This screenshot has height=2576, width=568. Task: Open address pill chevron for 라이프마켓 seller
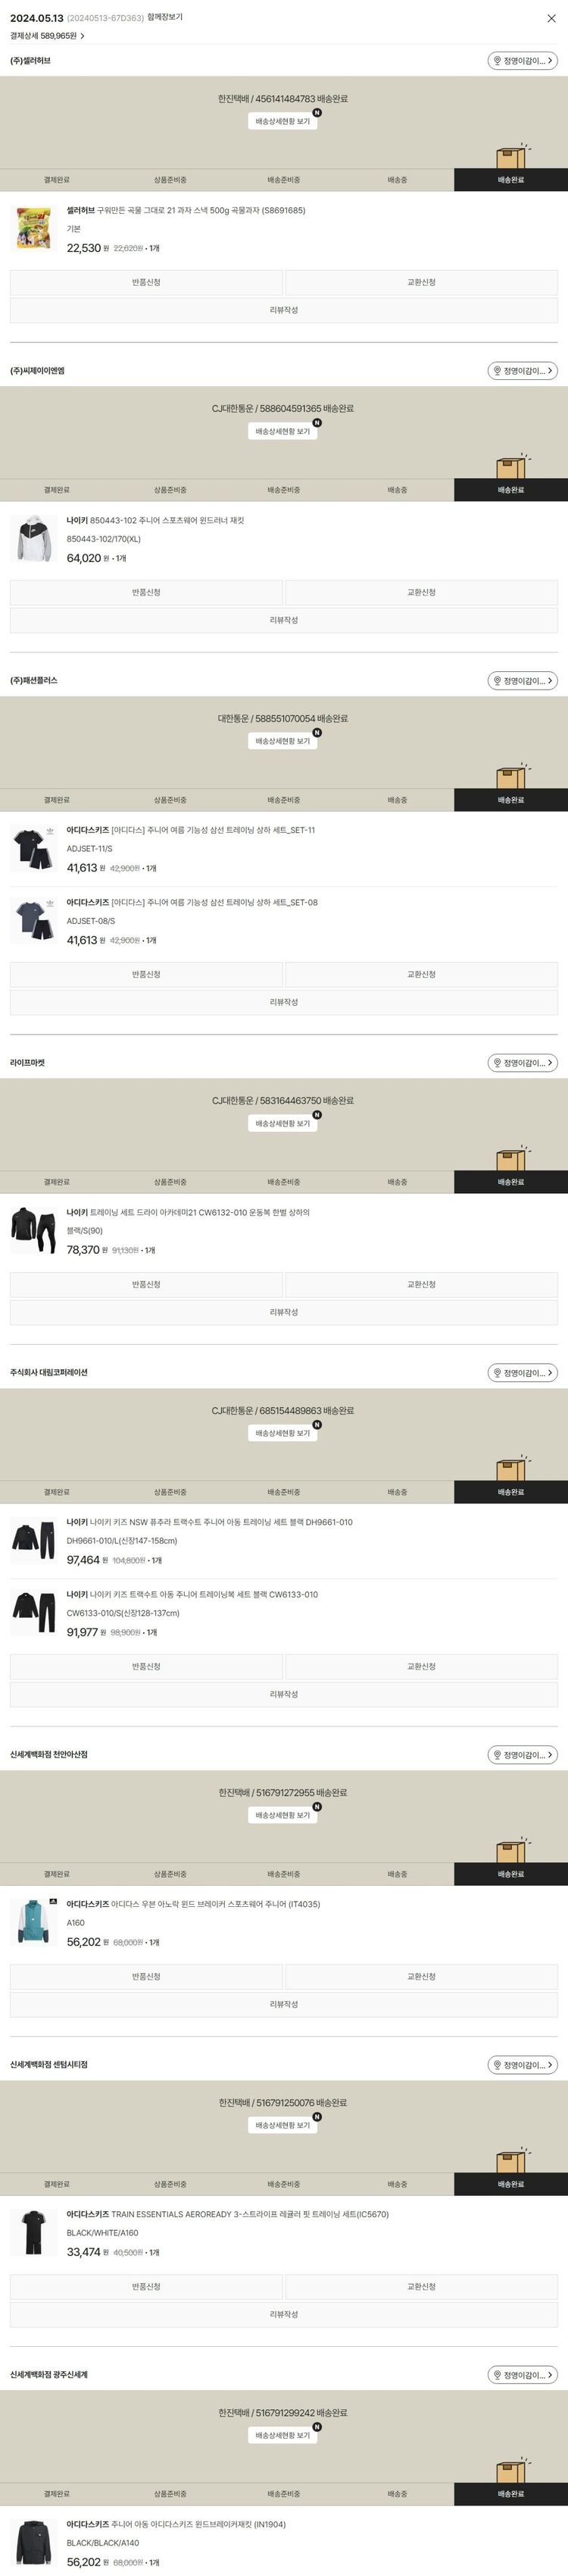tap(550, 1063)
